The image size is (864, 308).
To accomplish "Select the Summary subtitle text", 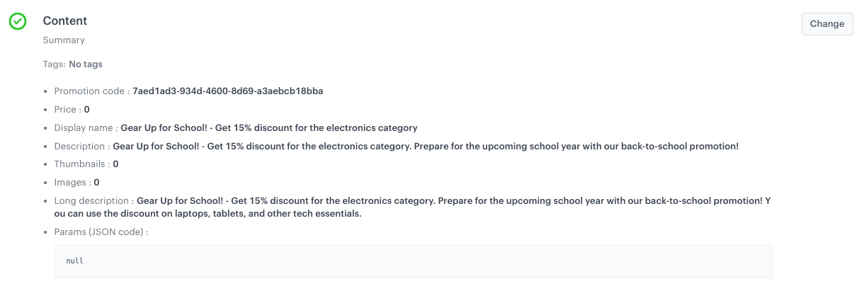I will (x=64, y=40).
